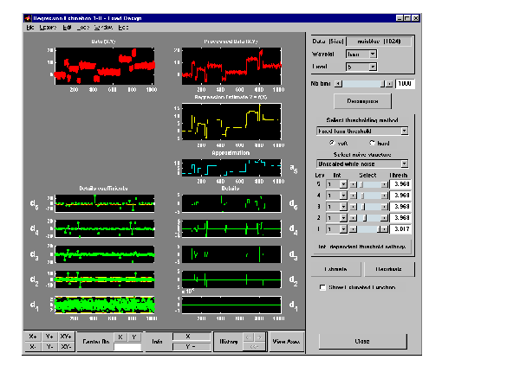
Task: Click the Decompose button
Action: pos(363,100)
